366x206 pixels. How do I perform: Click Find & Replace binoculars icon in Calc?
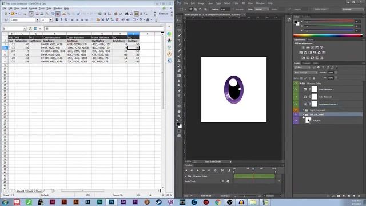coord(127,14)
